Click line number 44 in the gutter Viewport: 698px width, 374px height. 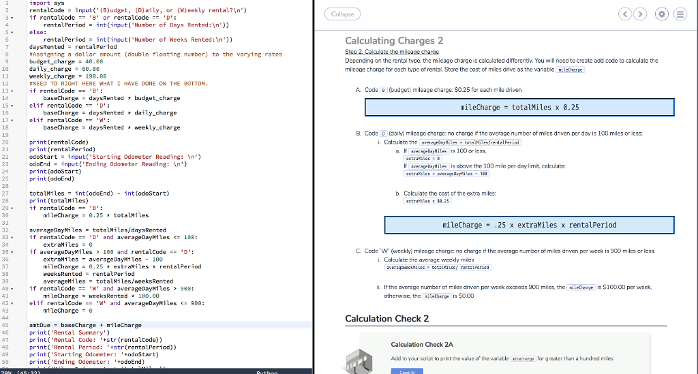(5, 318)
